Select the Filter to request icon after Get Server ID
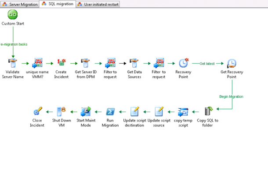Screen dimensions: 268x175 (110, 63)
